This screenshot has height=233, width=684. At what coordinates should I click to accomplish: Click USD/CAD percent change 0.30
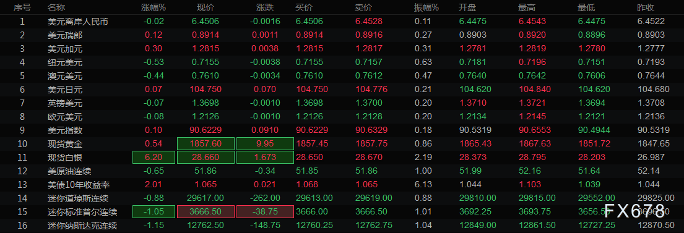coord(154,49)
